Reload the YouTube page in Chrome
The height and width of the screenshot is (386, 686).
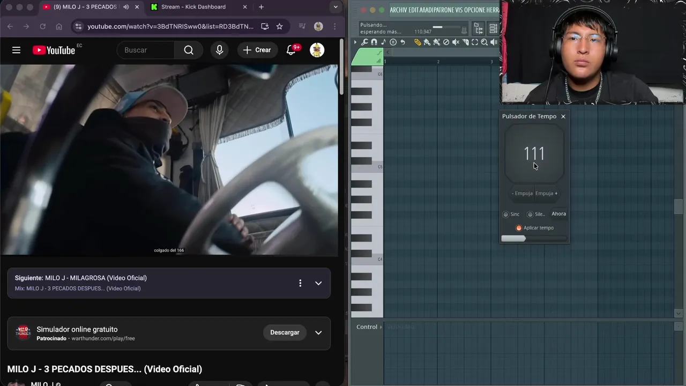(42, 26)
